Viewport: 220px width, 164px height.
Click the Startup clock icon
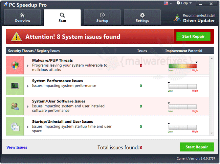(x=102, y=15)
